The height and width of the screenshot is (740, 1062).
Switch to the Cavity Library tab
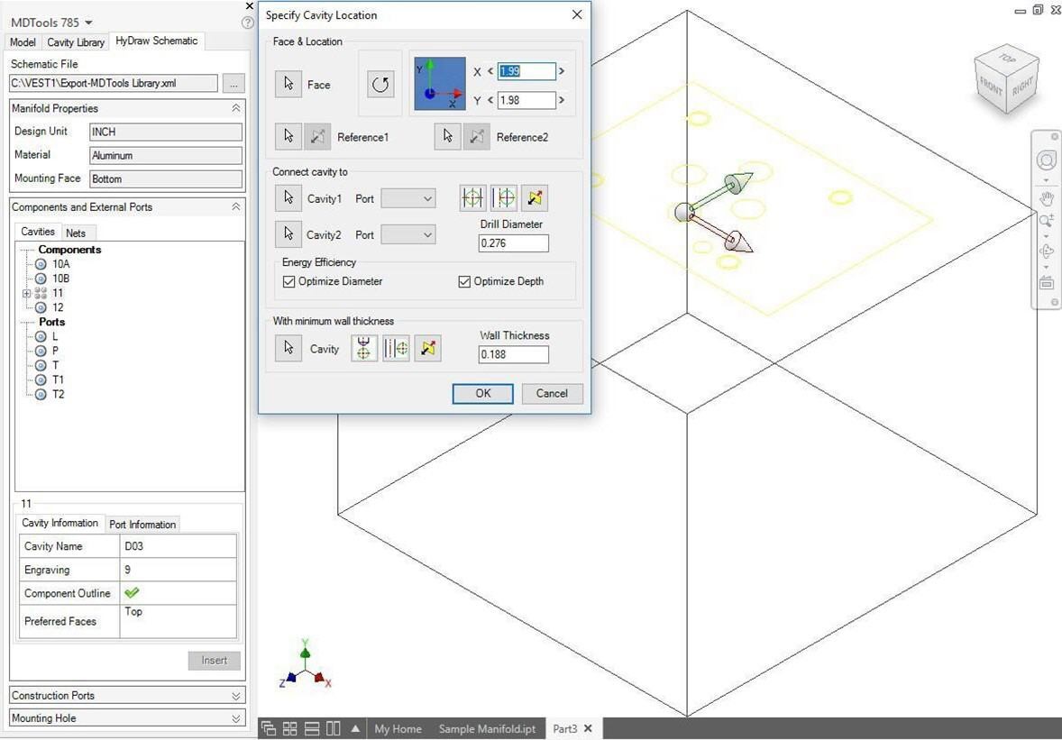point(76,42)
